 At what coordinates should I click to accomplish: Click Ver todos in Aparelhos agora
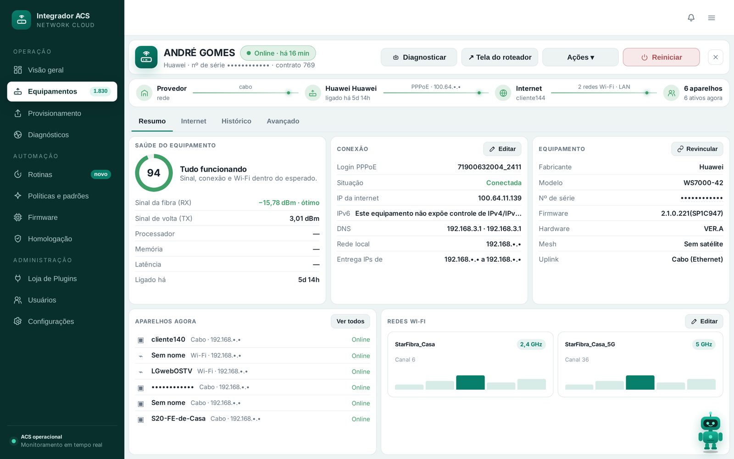[x=350, y=321]
